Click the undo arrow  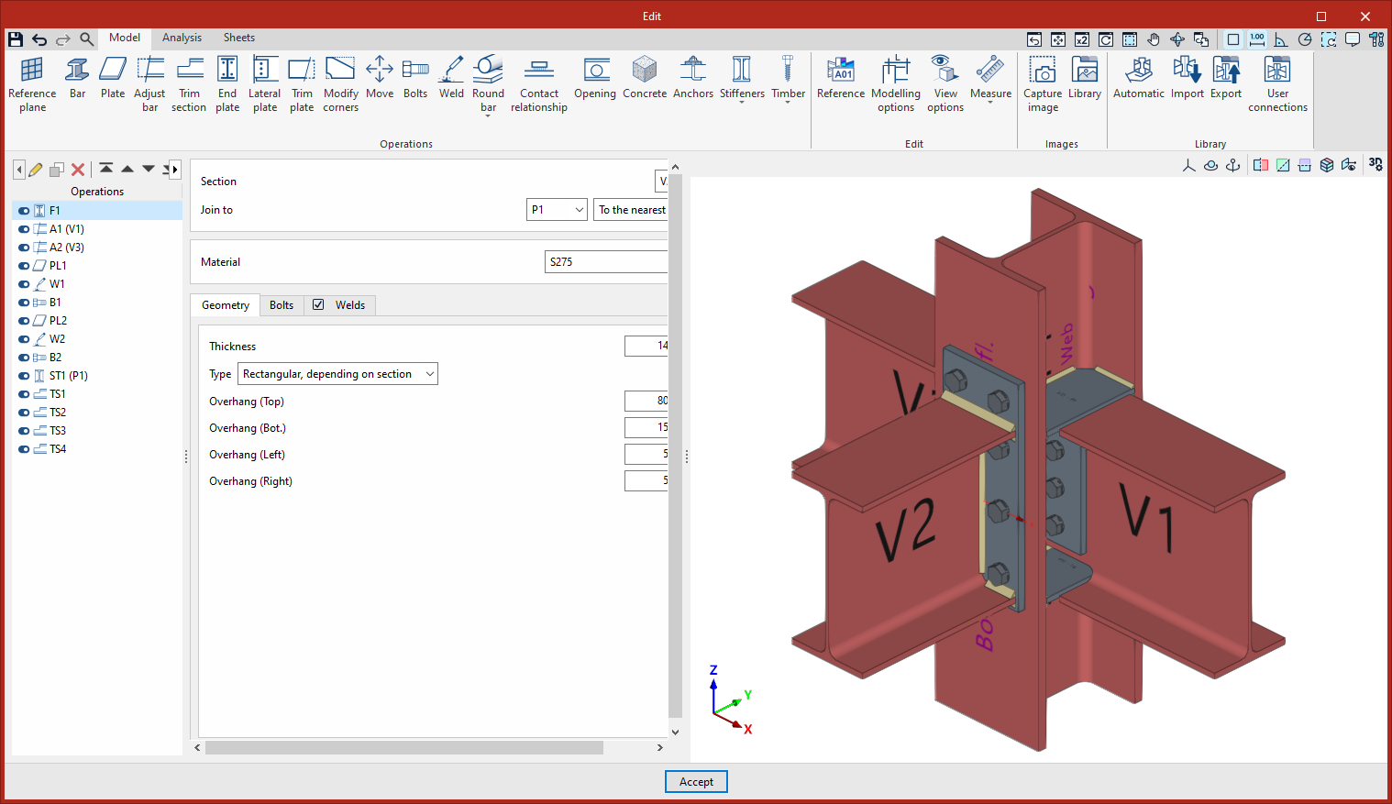coord(39,39)
